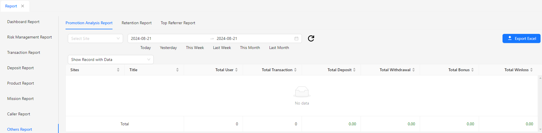Expand the Show Record with Data dropdown

[110, 60]
